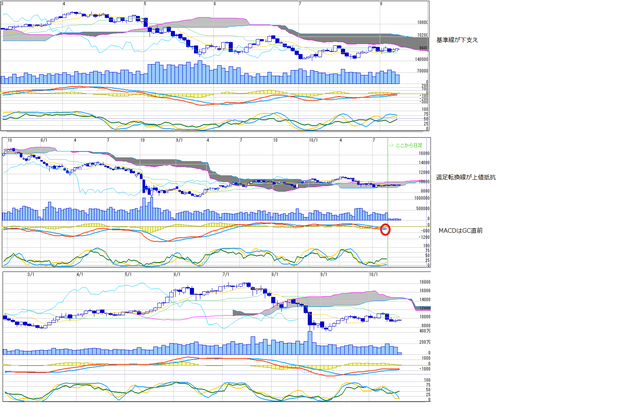
Task: Click the '140000' volume label in the top chart
Action: point(422,59)
